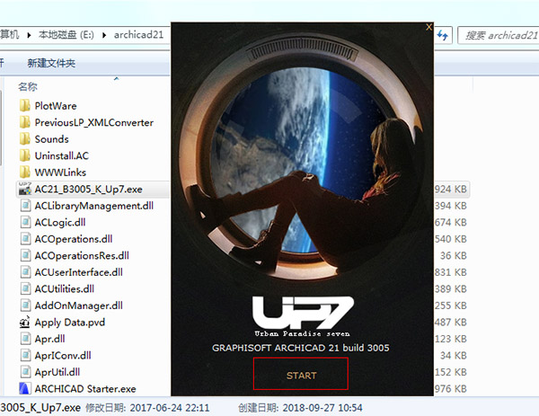Open the PreviousLP_XMLConverter folder icon

[x=25, y=122]
